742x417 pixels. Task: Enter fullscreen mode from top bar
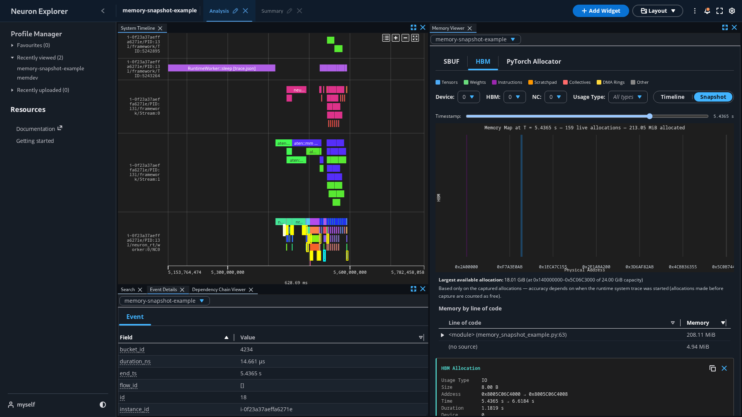click(x=720, y=11)
